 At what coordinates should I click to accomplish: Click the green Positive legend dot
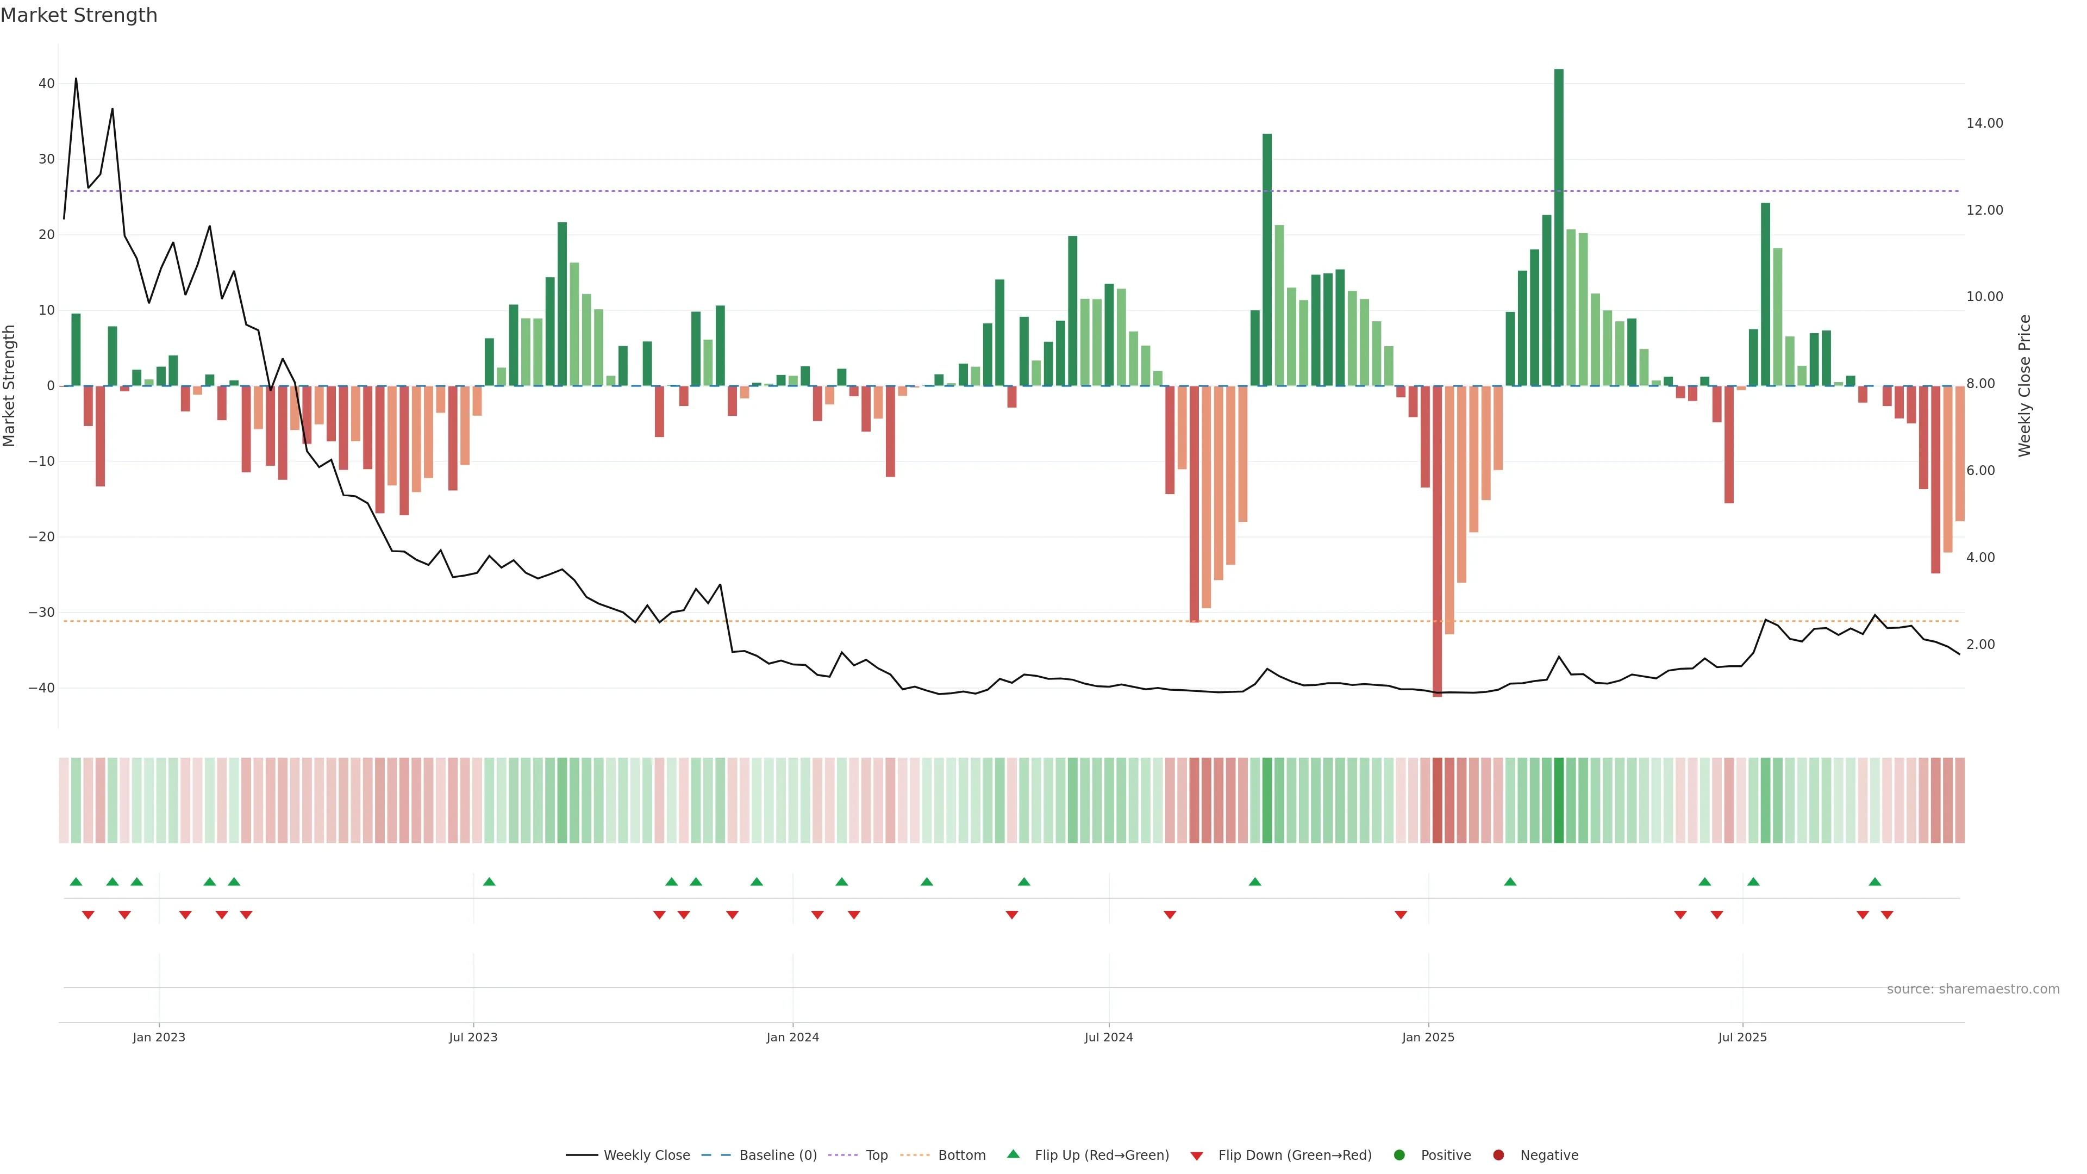(x=1399, y=1154)
